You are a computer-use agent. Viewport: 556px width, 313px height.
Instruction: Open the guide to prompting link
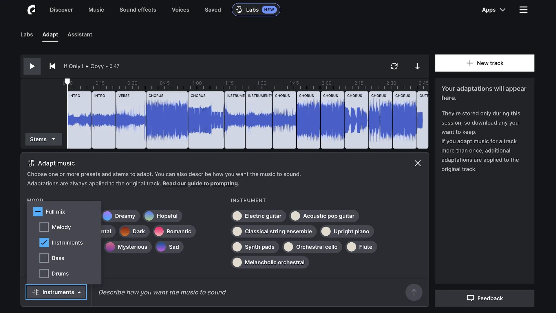pyautogui.click(x=200, y=184)
